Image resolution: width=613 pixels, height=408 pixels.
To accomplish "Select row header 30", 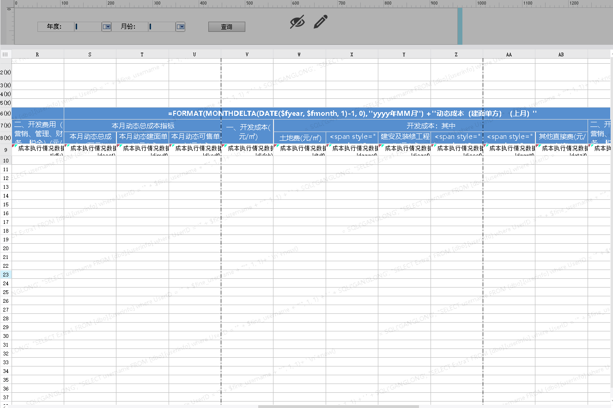I will (x=6, y=336).
